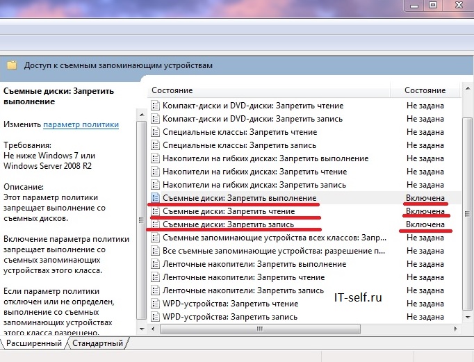
Task: Click the policy list scroll up arrow
Action: (x=467, y=89)
